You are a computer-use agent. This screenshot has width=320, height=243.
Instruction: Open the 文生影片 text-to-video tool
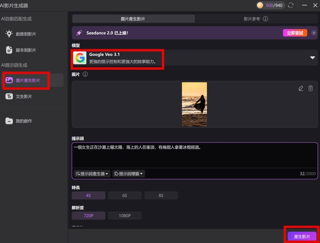point(10,95)
